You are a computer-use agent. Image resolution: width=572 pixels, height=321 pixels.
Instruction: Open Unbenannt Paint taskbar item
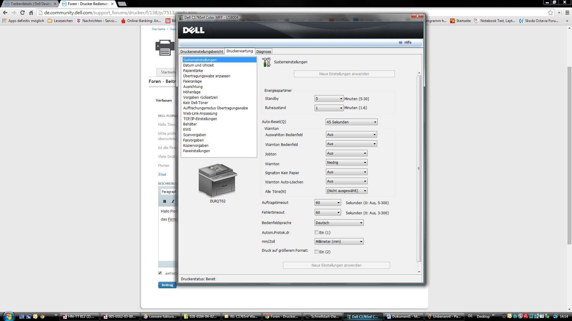[x=444, y=317]
